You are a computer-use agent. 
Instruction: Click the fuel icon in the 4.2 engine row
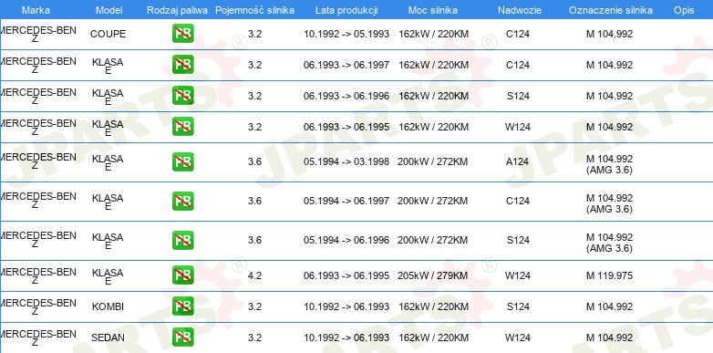click(182, 275)
